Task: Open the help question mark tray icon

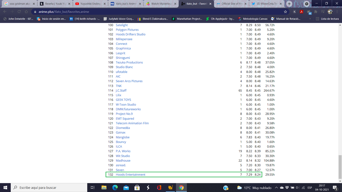Action: [226, 188]
